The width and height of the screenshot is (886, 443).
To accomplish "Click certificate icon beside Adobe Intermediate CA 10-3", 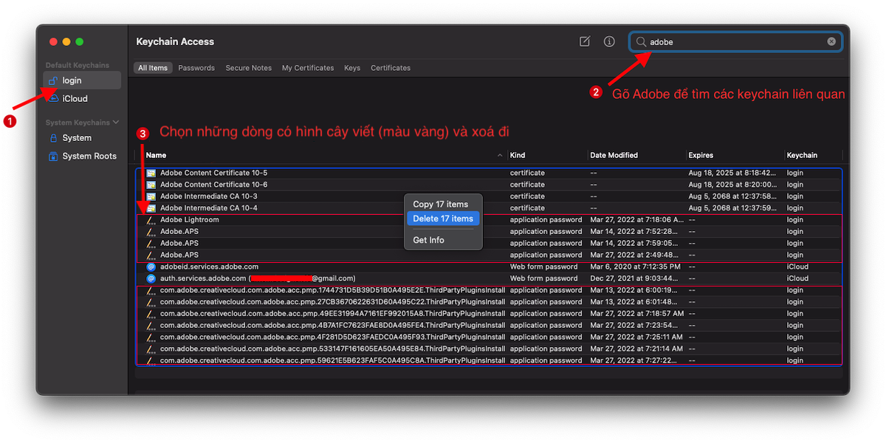I will (x=151, y=196).
